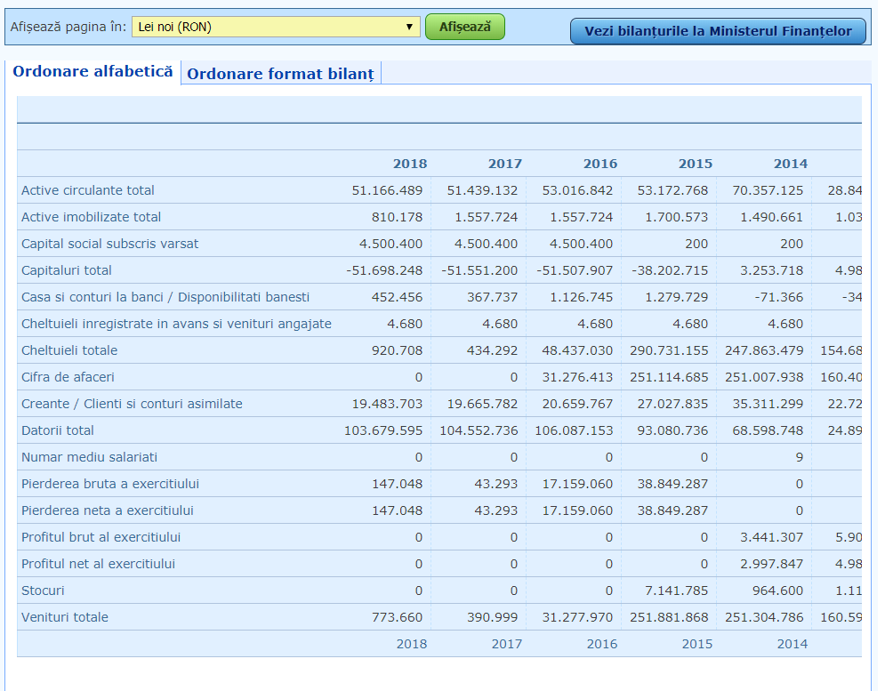The height and width of the screenshot is (691, 885).
Task: Click Profitul net al exercitiului row label
Action: 98,564
